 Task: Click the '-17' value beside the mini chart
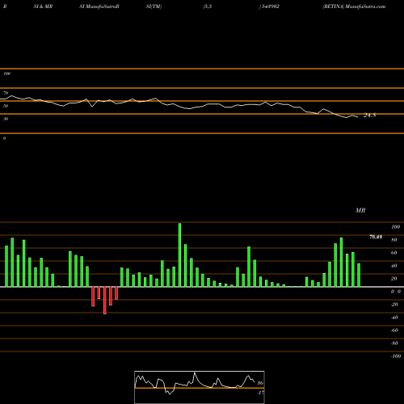point(260,393)
